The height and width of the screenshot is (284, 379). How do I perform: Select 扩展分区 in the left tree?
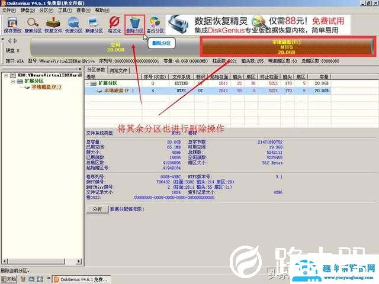34,81
